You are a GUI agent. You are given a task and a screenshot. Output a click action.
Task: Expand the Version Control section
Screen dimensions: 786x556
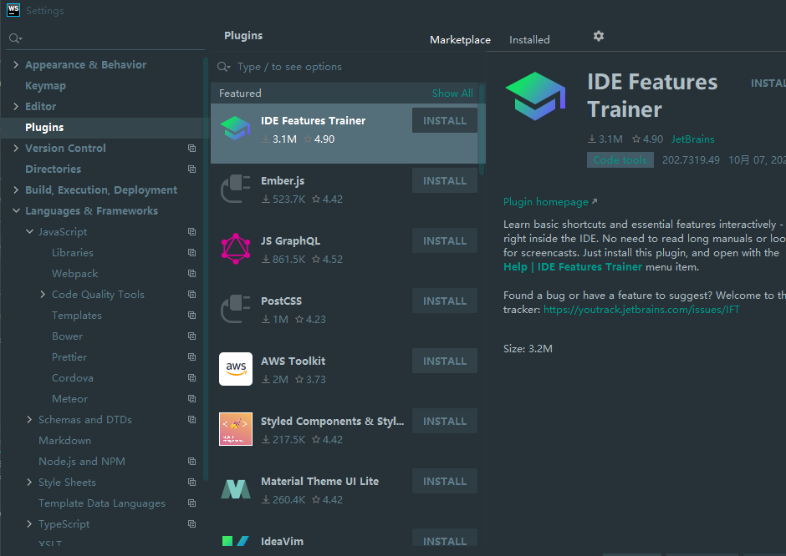[x=16, y=148]
